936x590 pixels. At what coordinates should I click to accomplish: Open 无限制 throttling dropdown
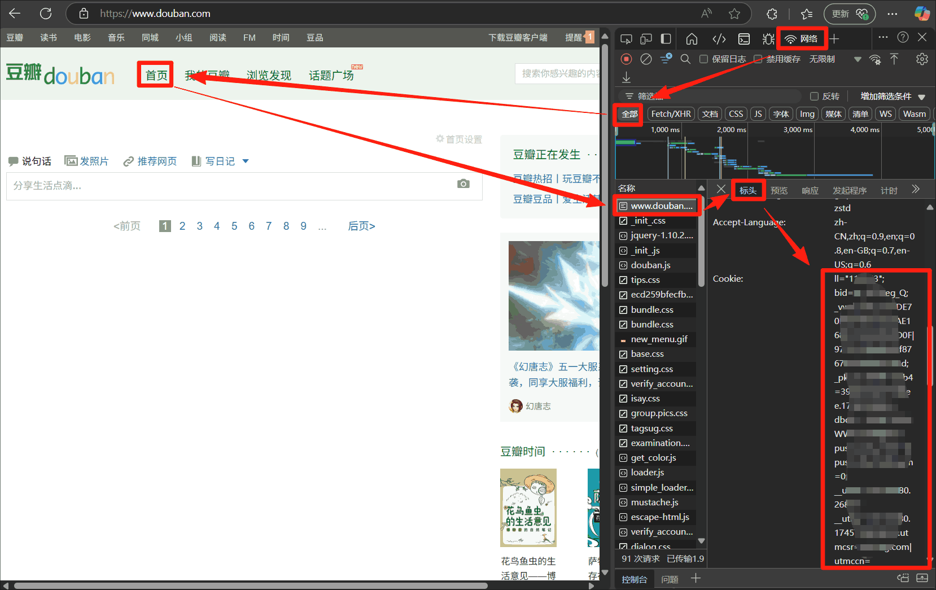click(835, 59)
